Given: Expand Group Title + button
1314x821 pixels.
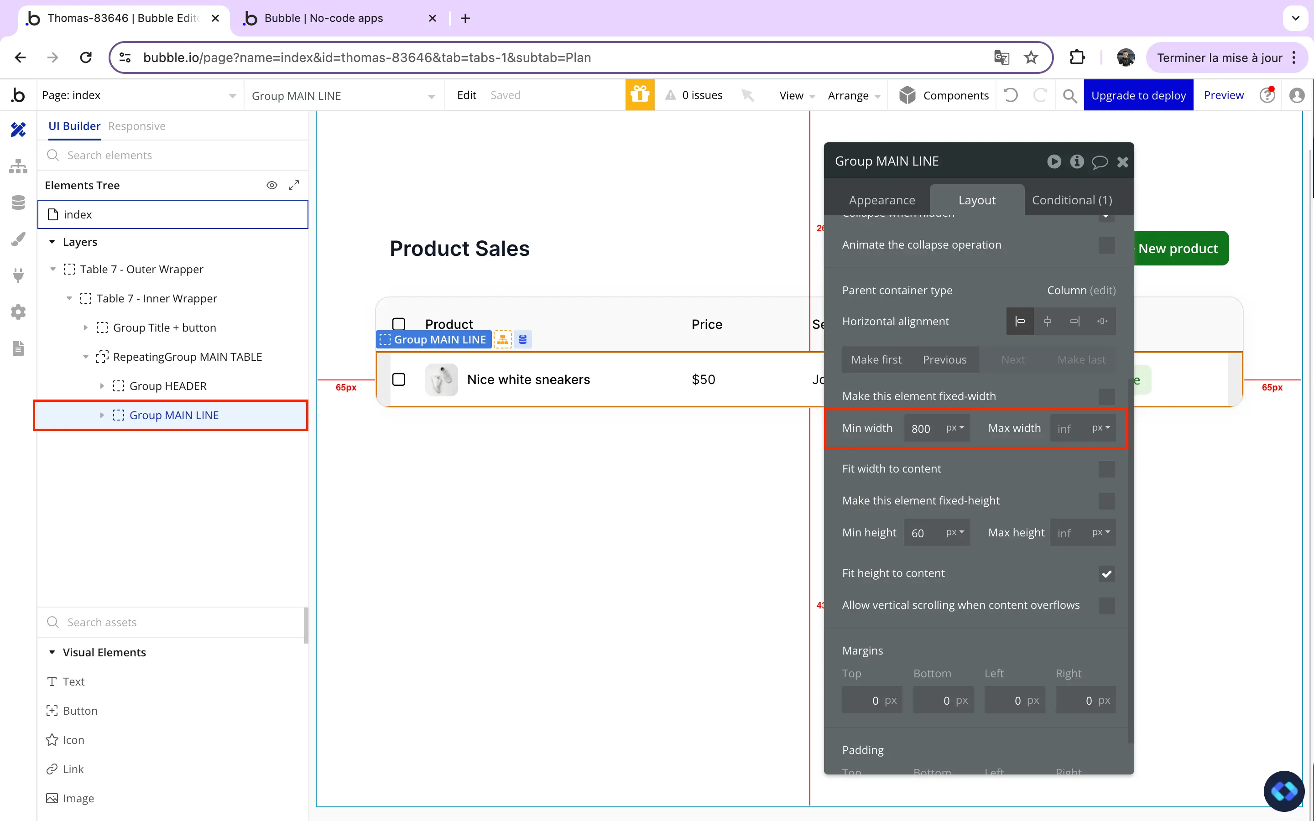Looking at the screenshot, I should click(85, 327).
